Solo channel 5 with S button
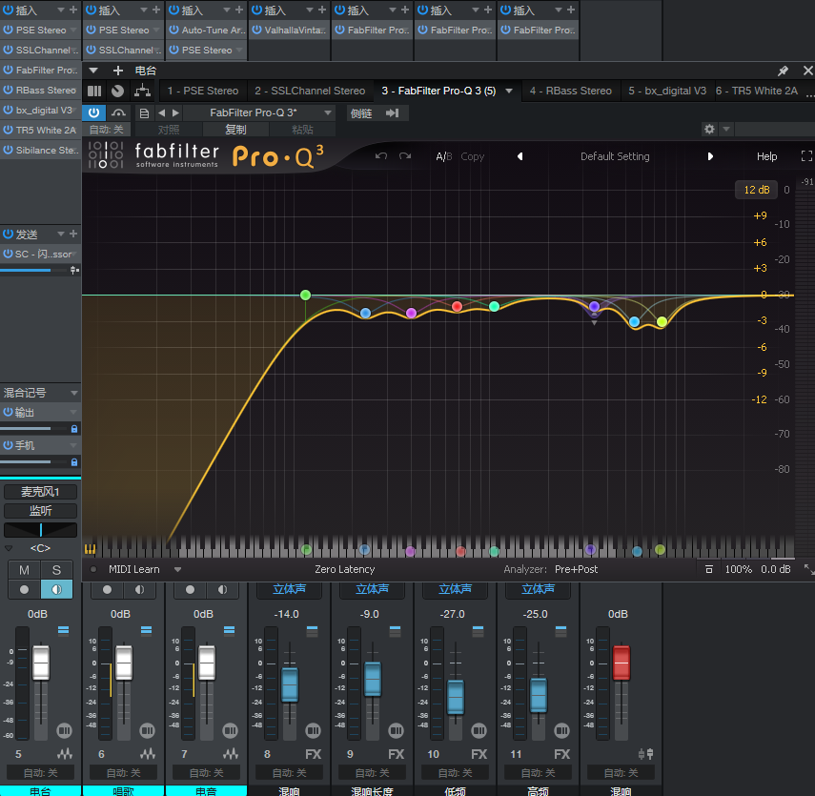 (56, 570)
